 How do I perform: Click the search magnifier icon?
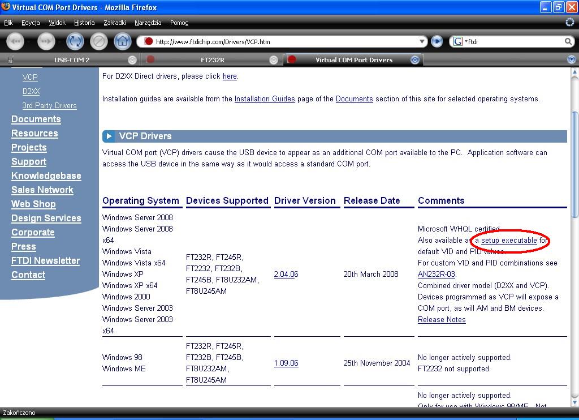[568, 41]
